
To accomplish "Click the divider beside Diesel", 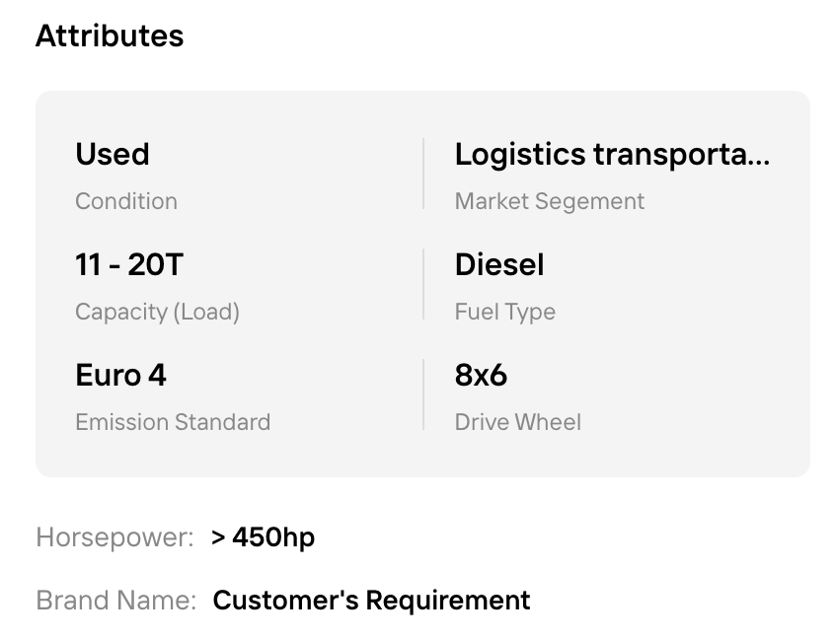I will click(x=423, y=284).
